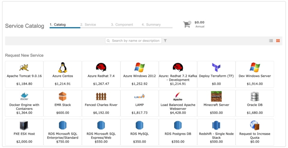Click the Minecraft Server block icon
Viewport: 288px width, 148px height.
point(216,96)
